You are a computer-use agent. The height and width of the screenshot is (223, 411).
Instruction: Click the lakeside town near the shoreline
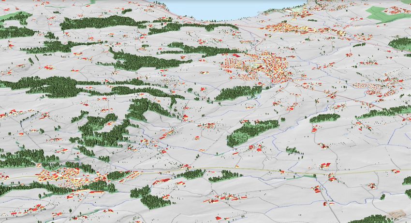coord(290,26)
